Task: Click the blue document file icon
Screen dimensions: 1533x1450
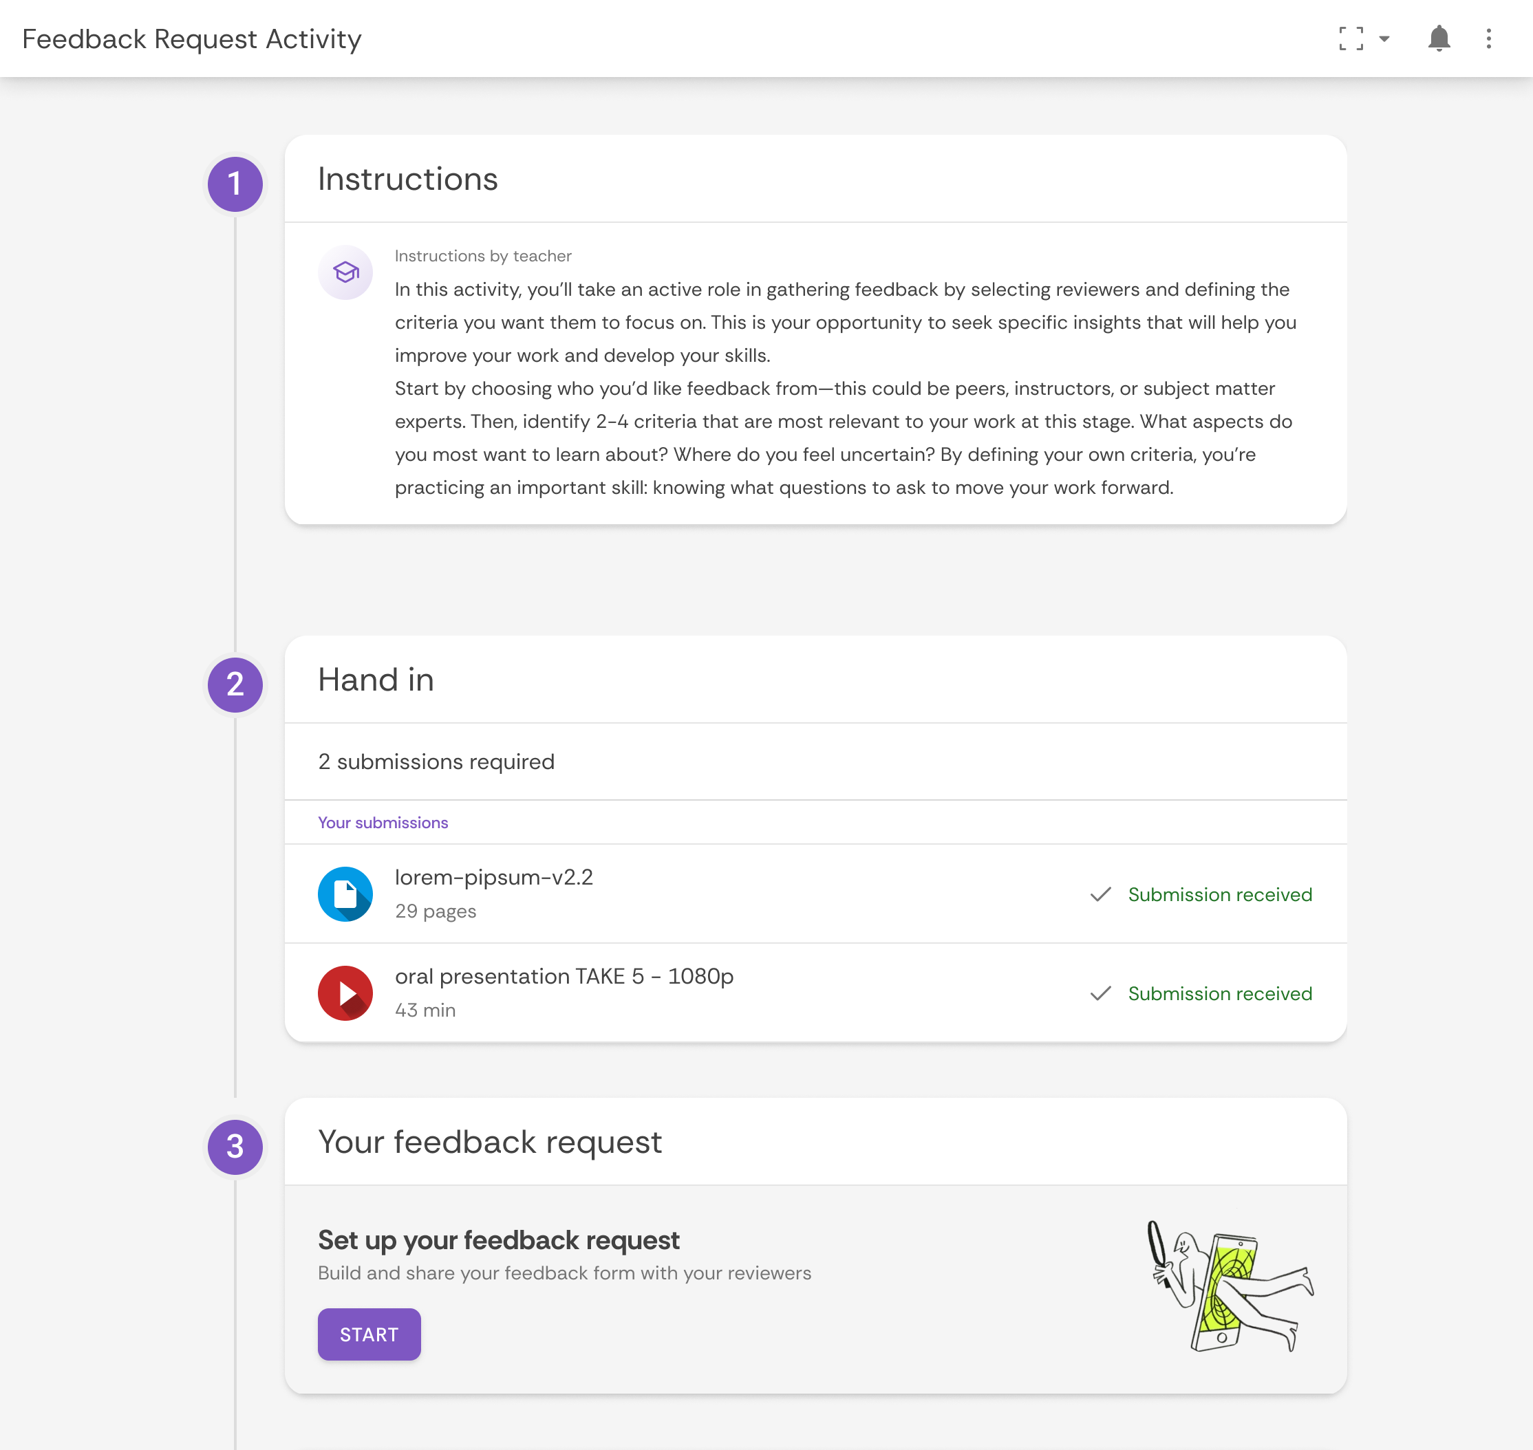Action: [345, 894]
